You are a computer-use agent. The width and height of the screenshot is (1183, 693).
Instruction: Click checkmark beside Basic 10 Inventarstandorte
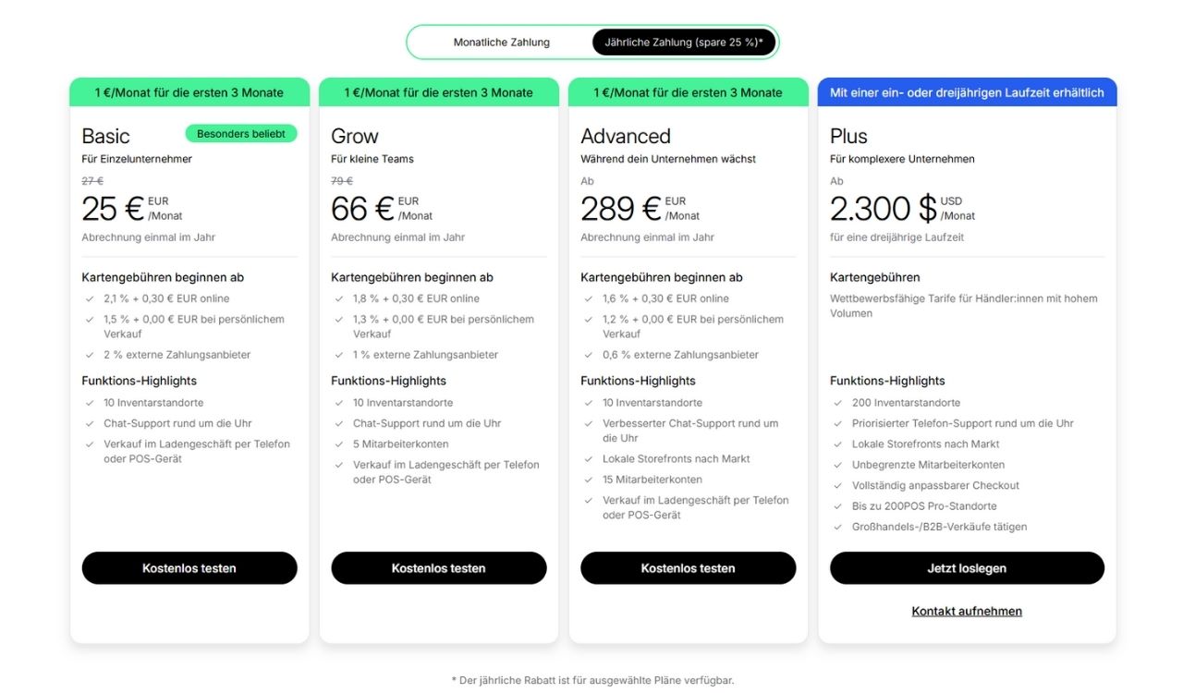point(90,403)
